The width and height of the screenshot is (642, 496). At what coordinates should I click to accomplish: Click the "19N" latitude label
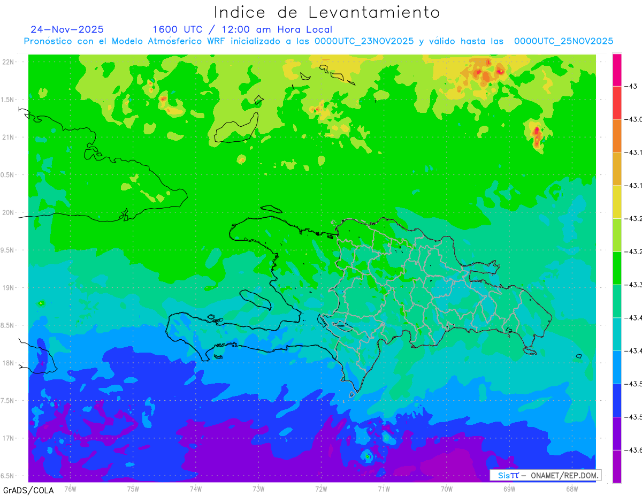8,287
